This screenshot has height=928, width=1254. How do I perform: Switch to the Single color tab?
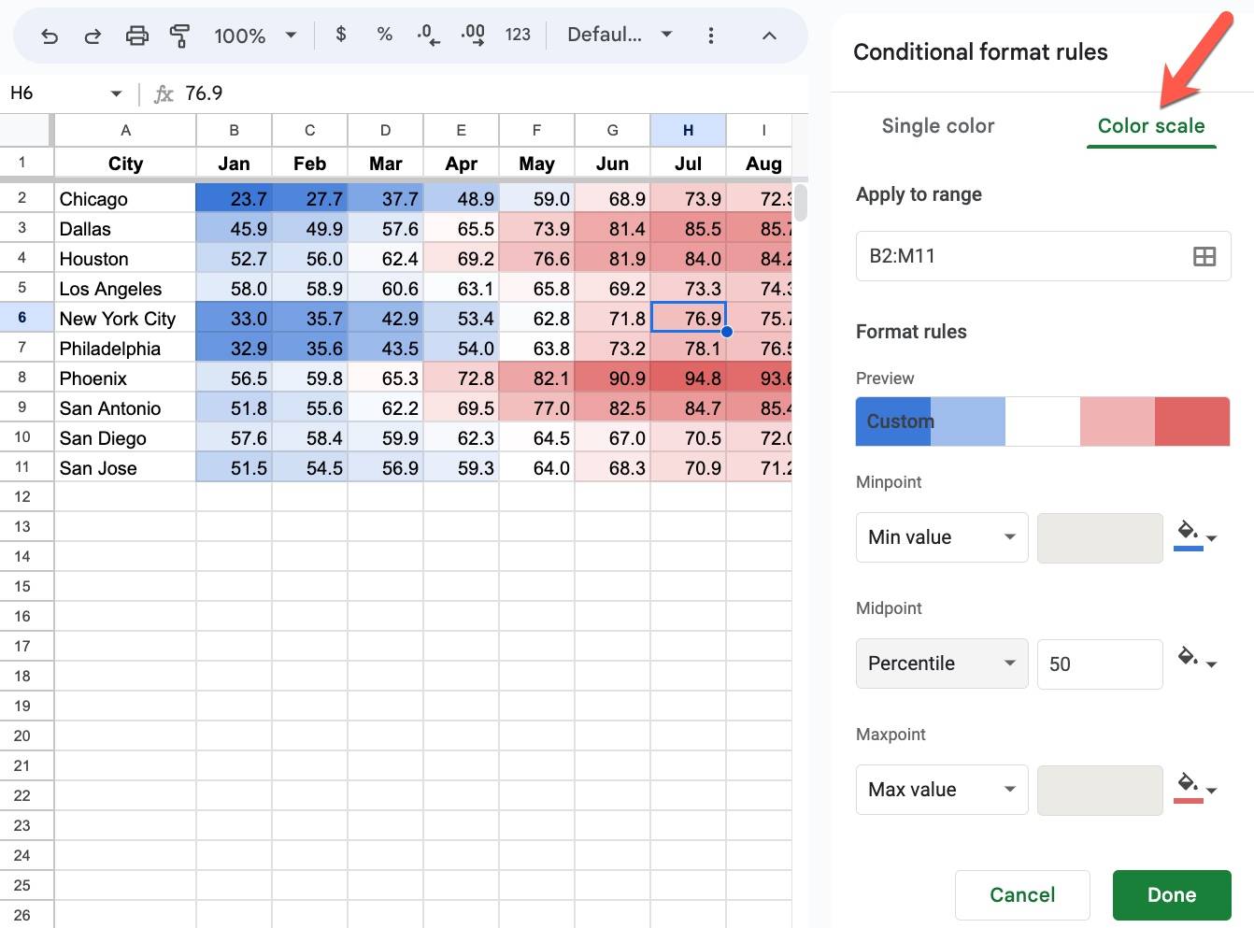pos(937,126)
